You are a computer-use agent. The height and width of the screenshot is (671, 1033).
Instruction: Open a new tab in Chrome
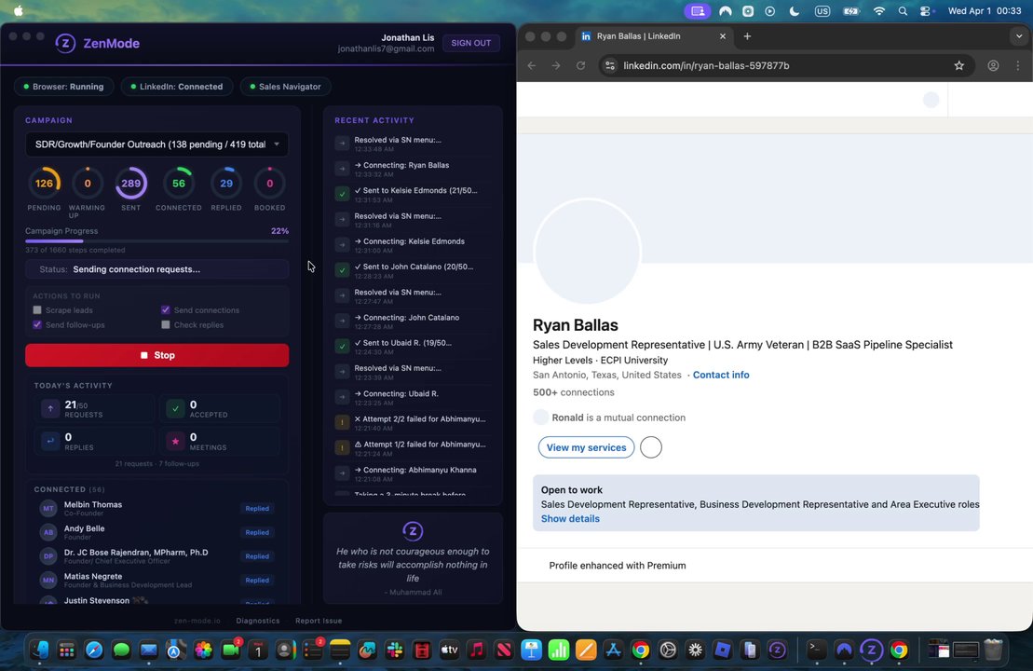pos(747,36)
